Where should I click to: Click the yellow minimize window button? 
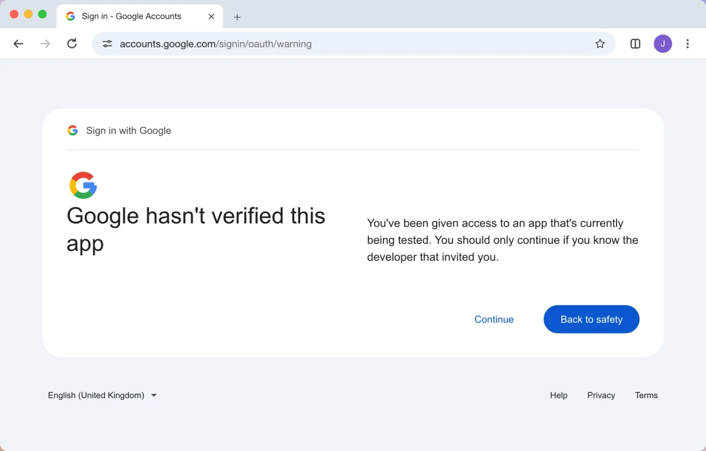tap(28, 14)
